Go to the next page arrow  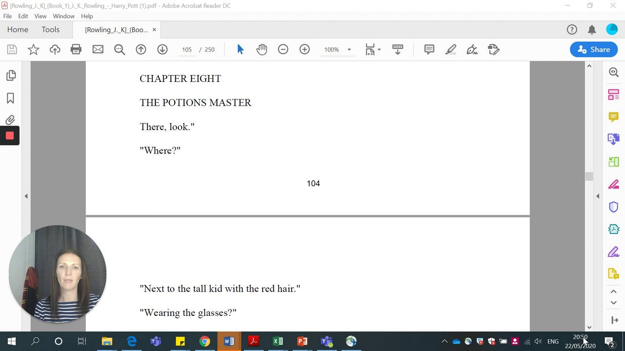click(x=162, y=49)
